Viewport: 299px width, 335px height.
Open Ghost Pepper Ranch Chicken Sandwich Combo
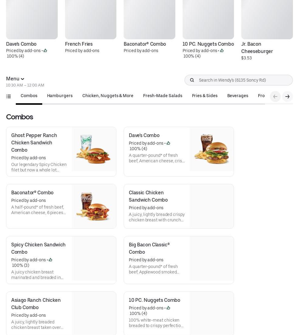(x=34, y=143)
